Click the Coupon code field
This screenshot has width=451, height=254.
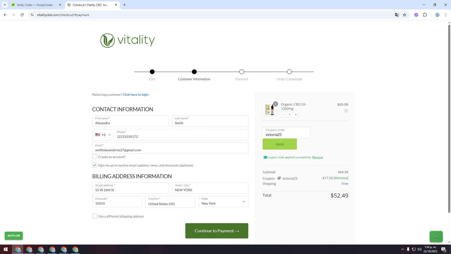pos(286,133)
